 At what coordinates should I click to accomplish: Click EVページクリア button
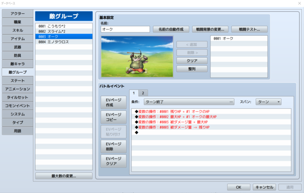[114, 161]
